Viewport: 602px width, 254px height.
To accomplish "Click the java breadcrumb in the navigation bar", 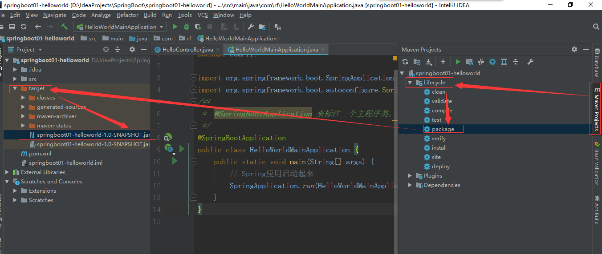I will pyautogui.click(x=138, y=39).
